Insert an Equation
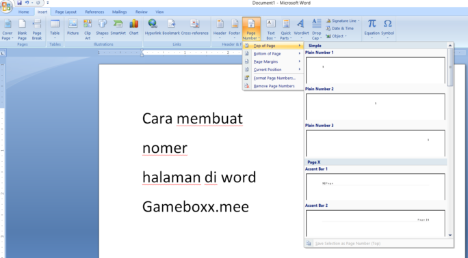 (x=372, y=29)
